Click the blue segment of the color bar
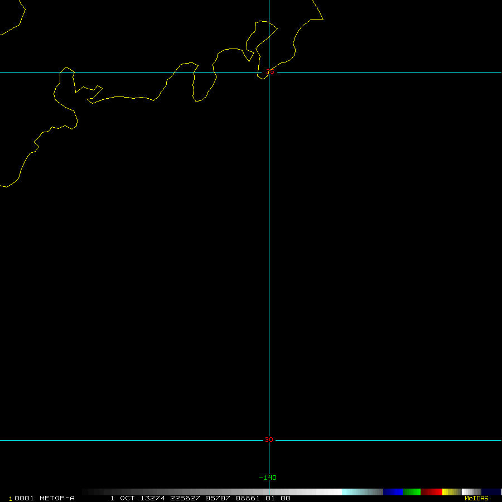The image size is (502, 502). pyautogui.click(x=393, y=492)
